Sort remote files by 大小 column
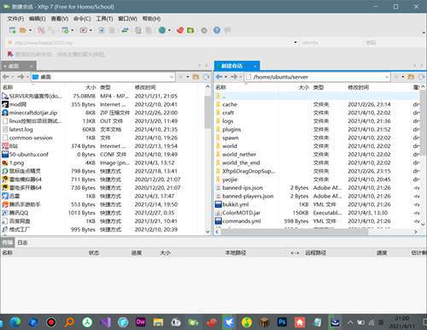Screen dimensions: 427x330 304,87
